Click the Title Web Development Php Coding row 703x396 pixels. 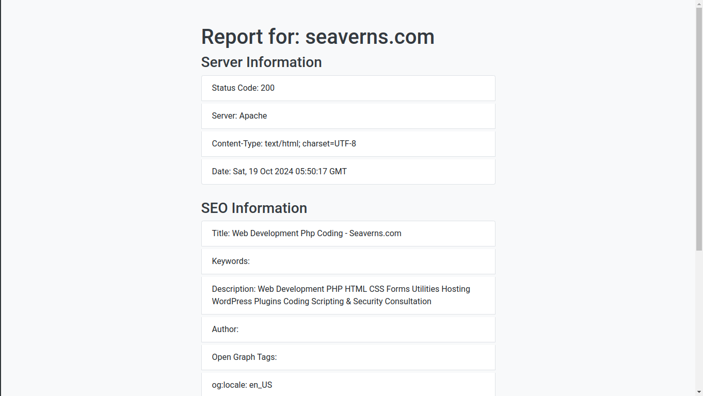point(348,234)
